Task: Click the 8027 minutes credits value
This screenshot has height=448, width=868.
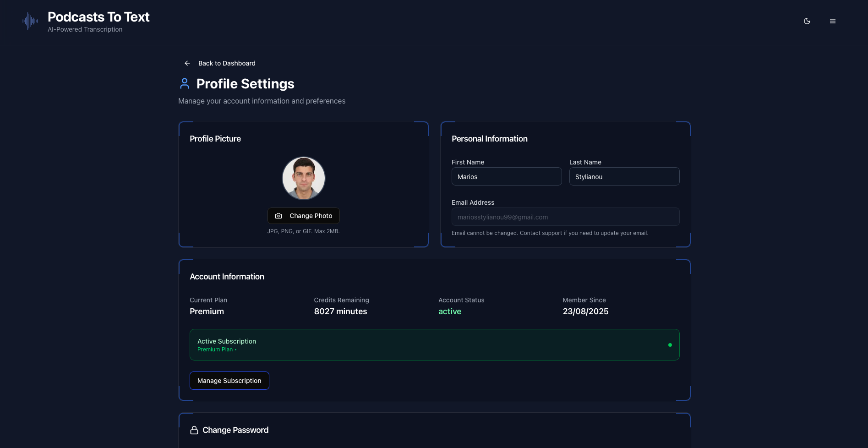Action: click(x=340, y=311)
